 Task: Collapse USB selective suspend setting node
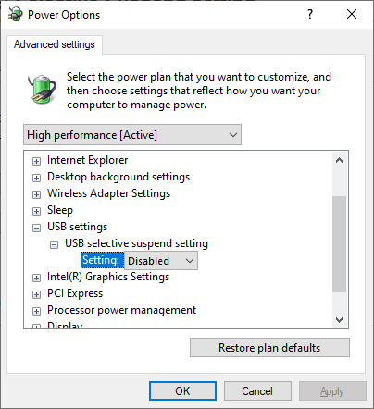click(54, 244)
